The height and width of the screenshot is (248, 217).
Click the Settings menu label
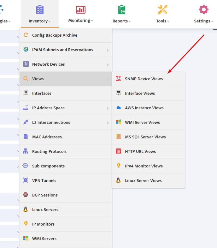click(202, 21)
